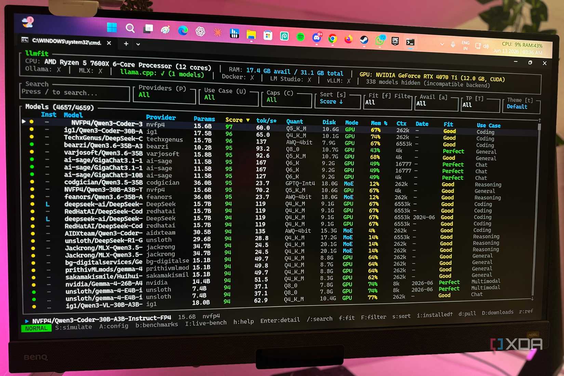This screenshot has height=376, width=564.
Task: Open the volume tray icon
Action: point(486,46)
